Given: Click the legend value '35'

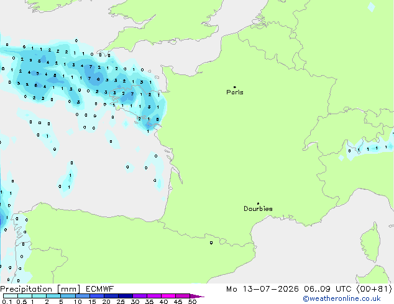Looking at the screenshot, I should pyautogui.click(x=149, y=302).
